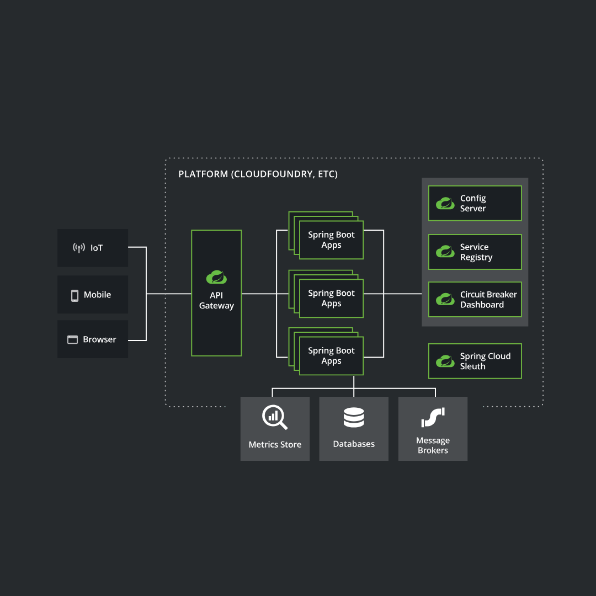Click the Metrics Store magnifier chart icon
This screenshot has height=596, width=596.
tap(275, 417)
